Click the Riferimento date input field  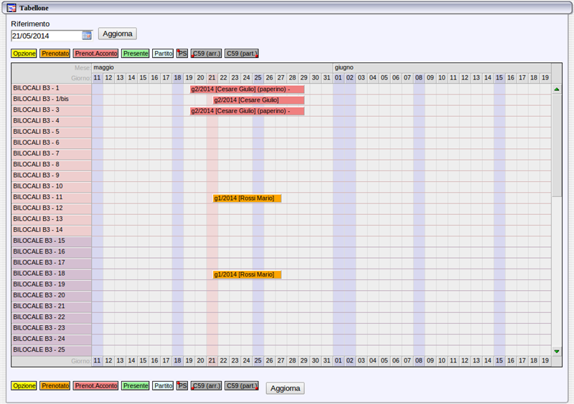pyautogui.click(x=46, y=35)
